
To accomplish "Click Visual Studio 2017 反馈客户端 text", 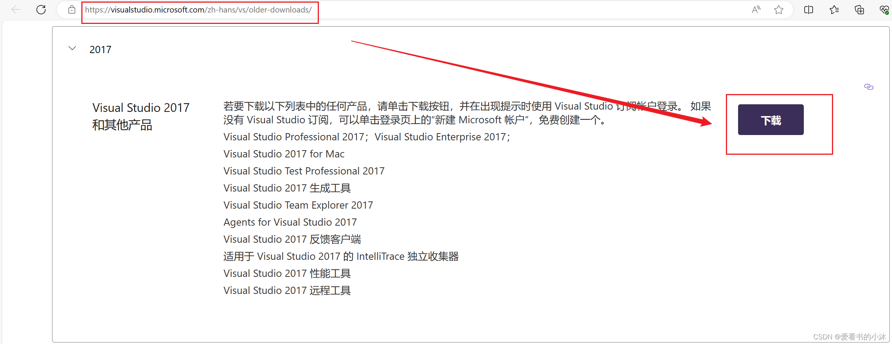I will (292, 239).
